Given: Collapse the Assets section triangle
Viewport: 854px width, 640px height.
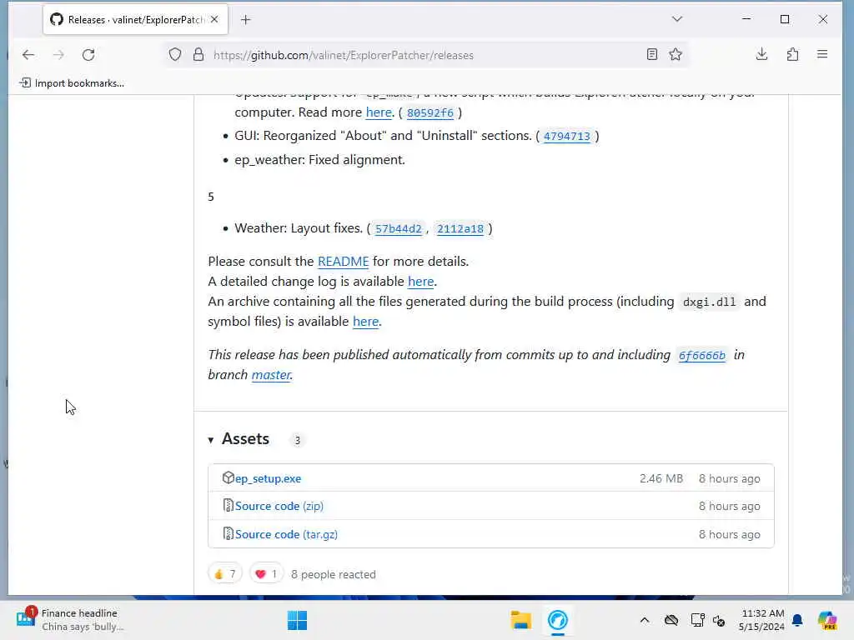Looking at the screenshot, I should pyautogui.click(x=211, y=440).
